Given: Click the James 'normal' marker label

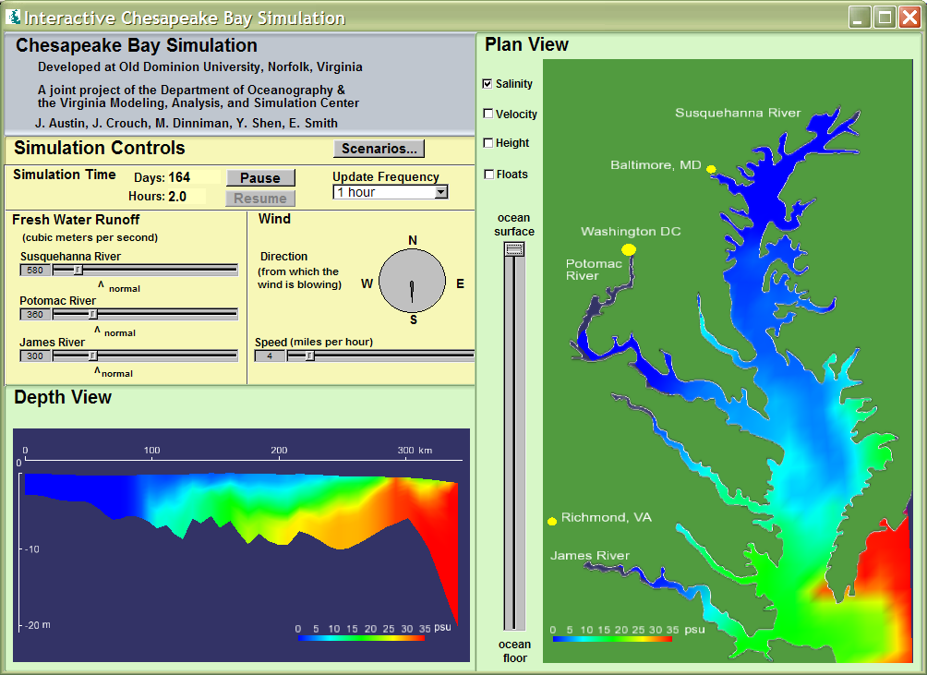Looking at the screenshot, I should click(117, 374).
